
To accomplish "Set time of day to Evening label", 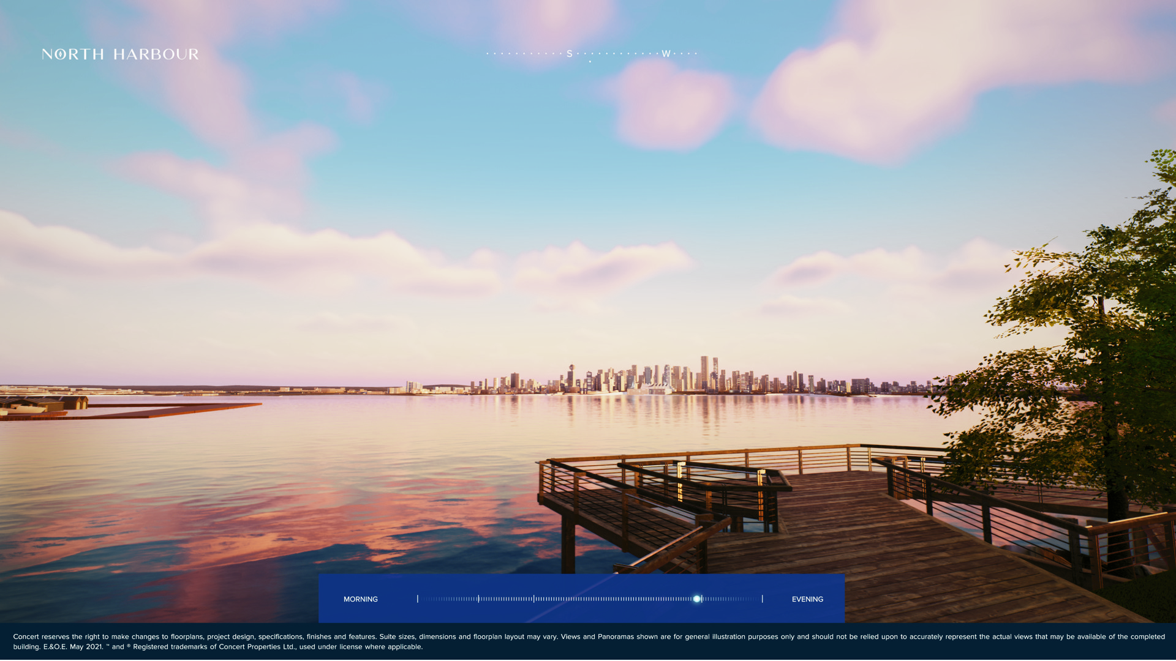I will (807, 599).
